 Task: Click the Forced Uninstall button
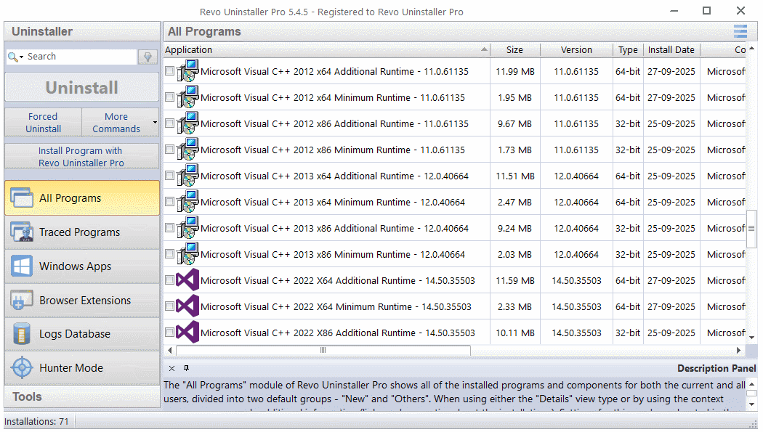click(x=44, y=123)
